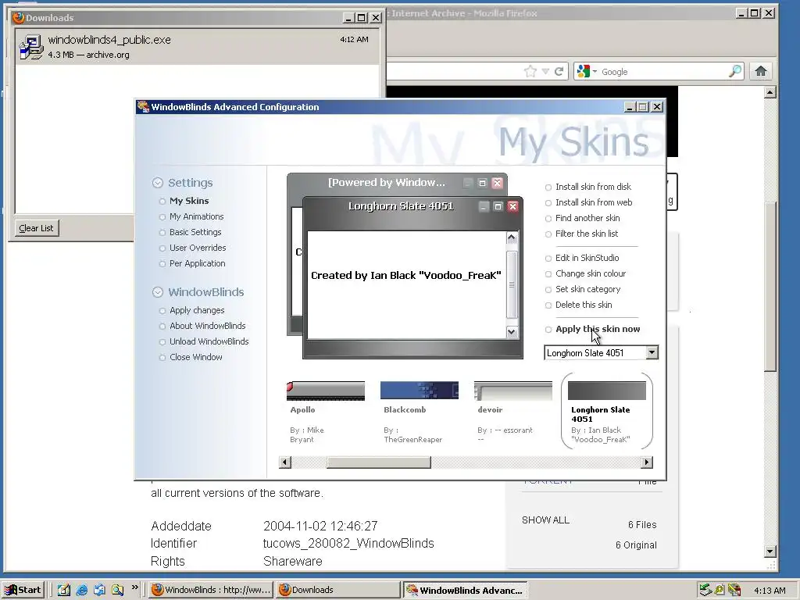Screen dimensions: 800x600
Task: Switch to WindowBlinds Firefox taskbar button
Action: pos(211,590)
